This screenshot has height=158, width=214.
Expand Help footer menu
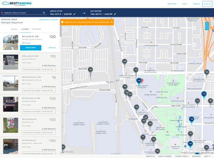[207, 156]
